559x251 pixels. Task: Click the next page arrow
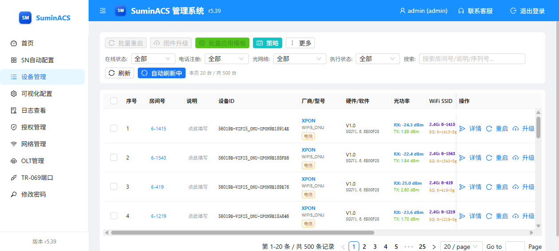(434, 247)
